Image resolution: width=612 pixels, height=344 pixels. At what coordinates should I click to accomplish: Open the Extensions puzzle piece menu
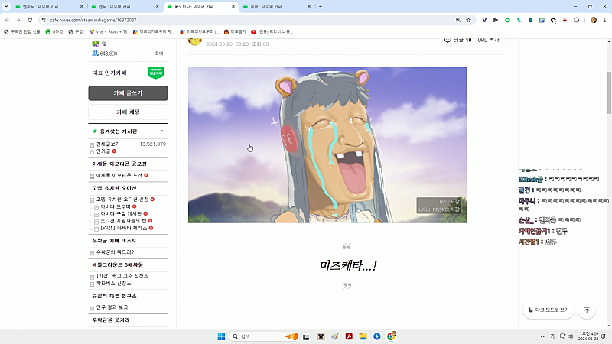point(577,20)
